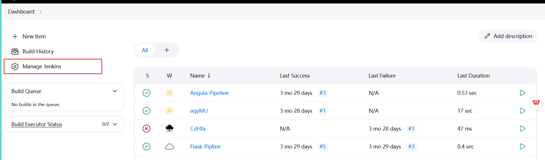The width and height of the screenshot is (545, 160).
Task: Schedule a build for aqyMU with play icon
Action: (x=523, y=111)
